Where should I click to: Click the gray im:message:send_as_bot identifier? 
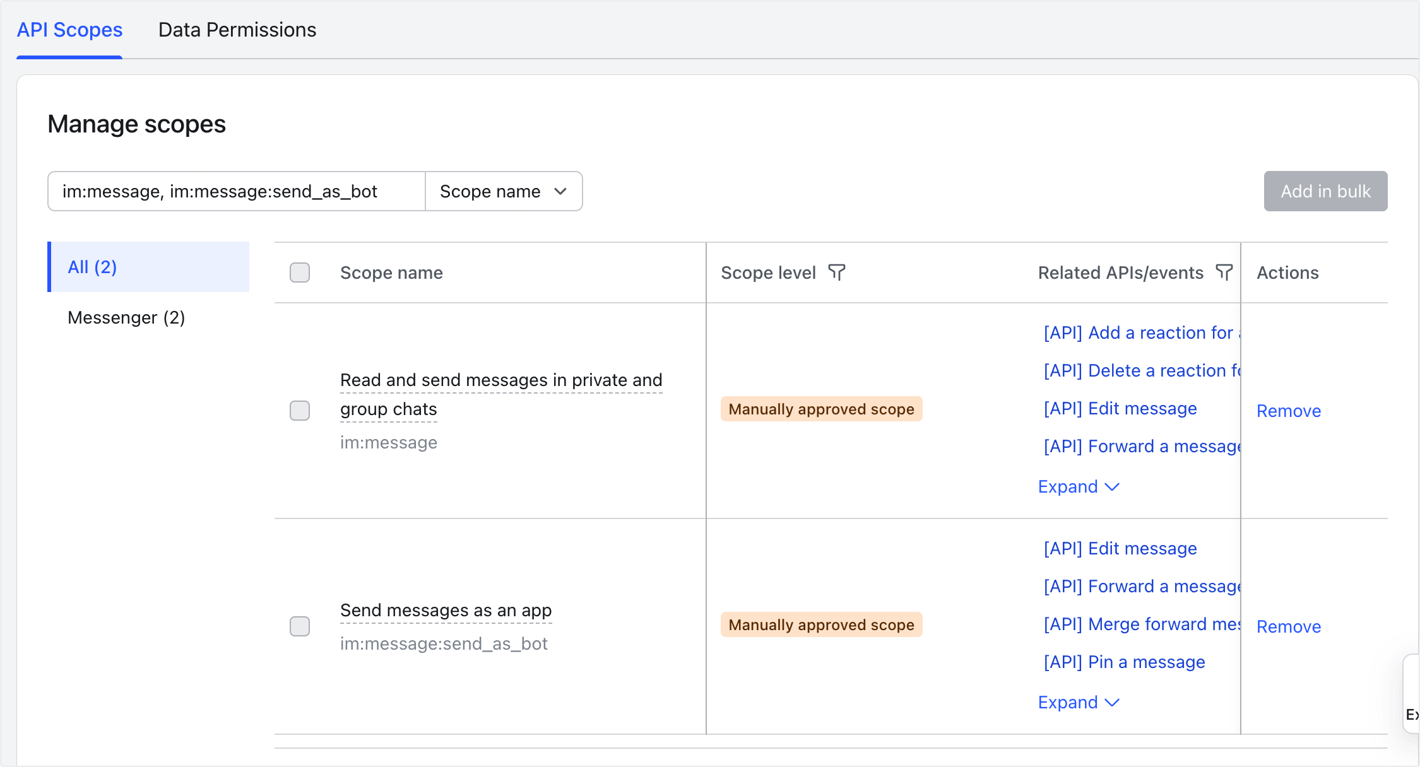pos(444,643)
